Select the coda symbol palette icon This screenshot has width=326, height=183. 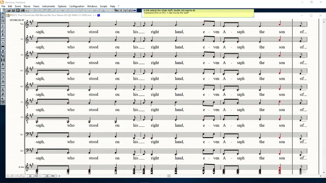pyautogui.click(x=3, y=64)
